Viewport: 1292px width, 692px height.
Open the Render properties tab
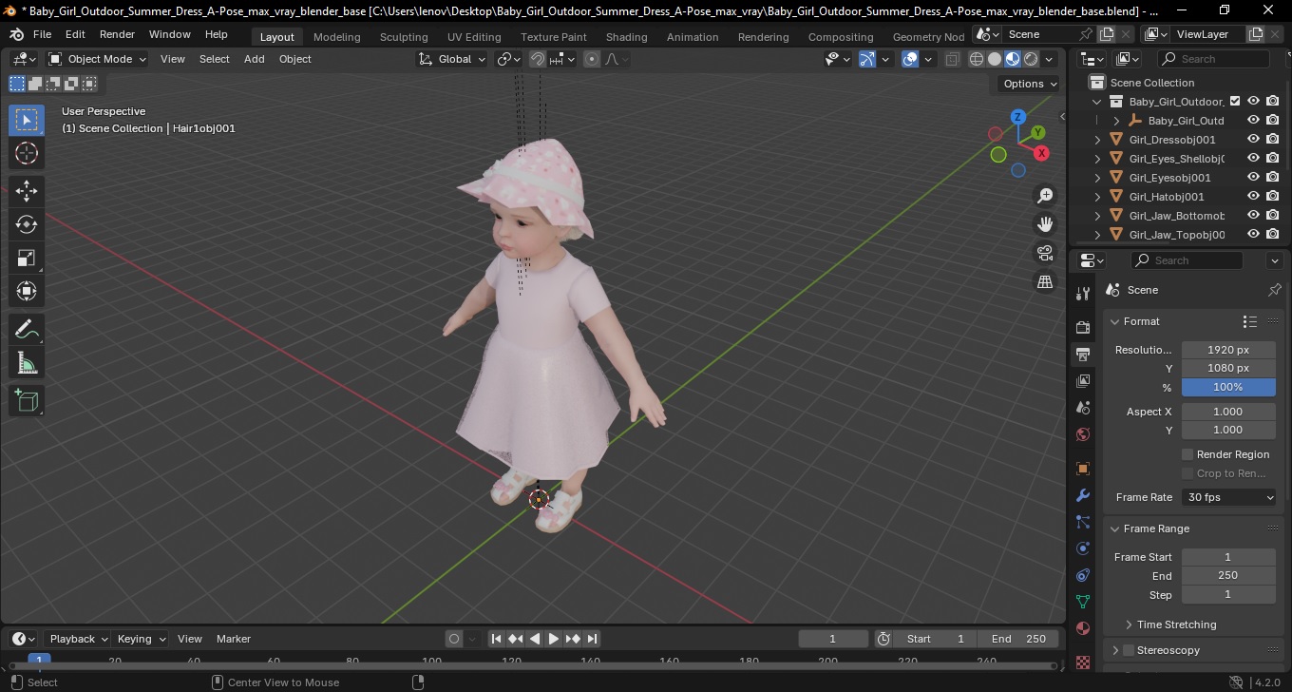[1083, 327]
